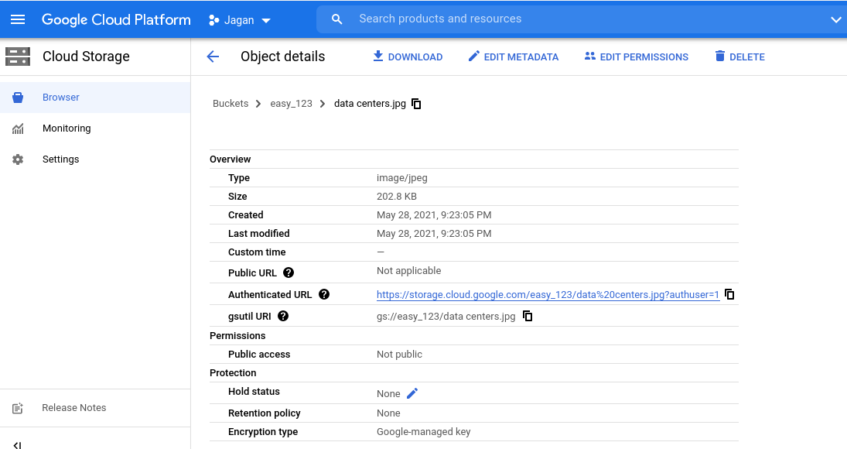The image size is (847, 449).
Task: Select Browser in the sidebar
Action: tap(95, 98)
